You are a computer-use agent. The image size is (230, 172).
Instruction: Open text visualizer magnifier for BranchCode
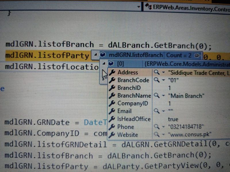coord(157,80)
